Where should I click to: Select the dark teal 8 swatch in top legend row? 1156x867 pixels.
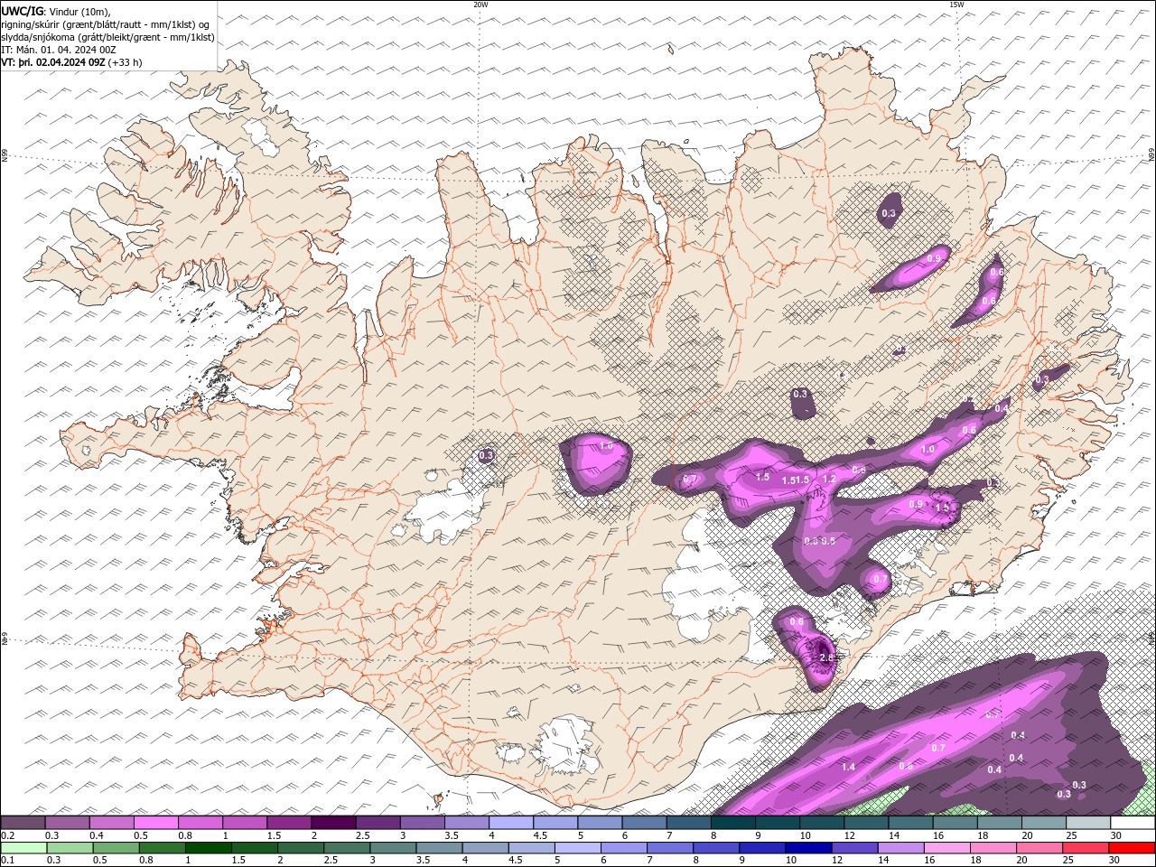tap(732, 823)
